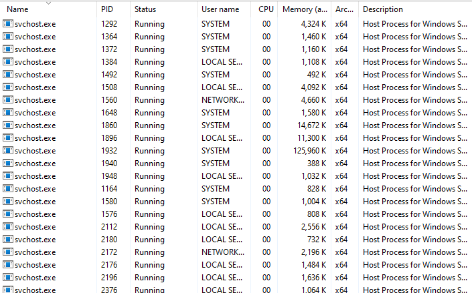
Task: Click icon of svchost.exe PID 1164
Action: pyautogui.click(x=8, y=188)
